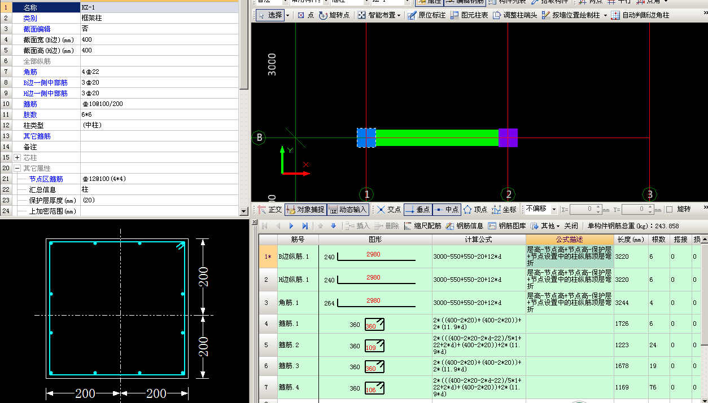The width and height of the screenshot is (708, 403).
Task: Click axis bubble number 3
Action: pyautogui.click(x=649, y=195)
